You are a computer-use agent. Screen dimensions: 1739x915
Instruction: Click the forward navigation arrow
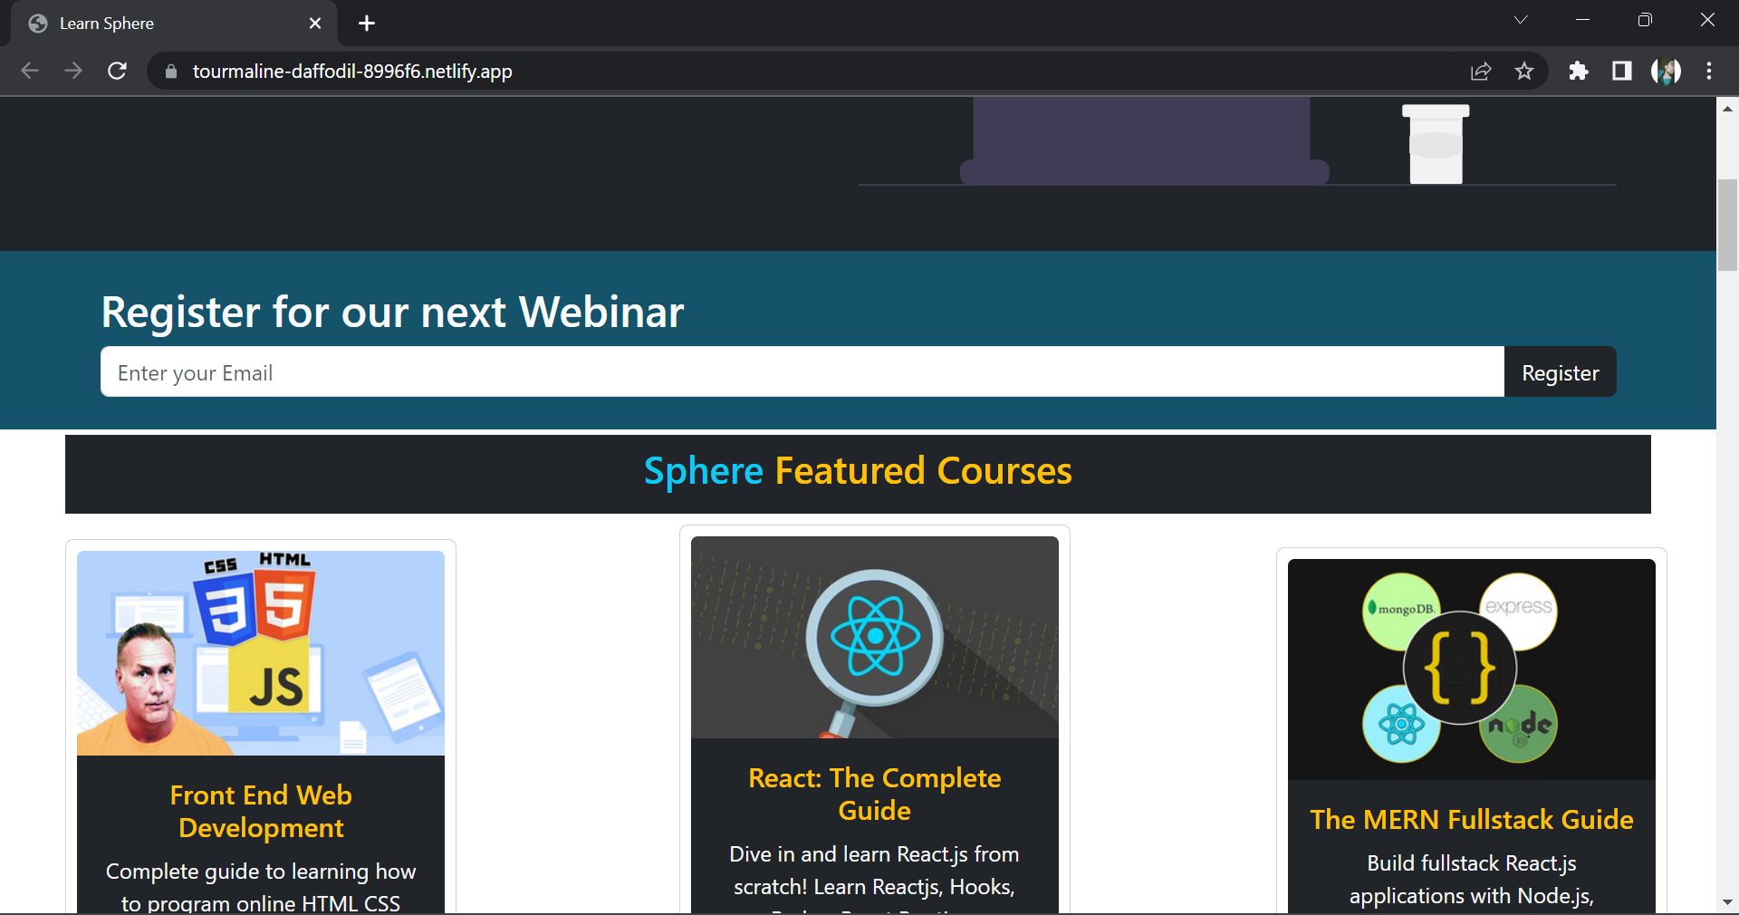pos(73,71)
